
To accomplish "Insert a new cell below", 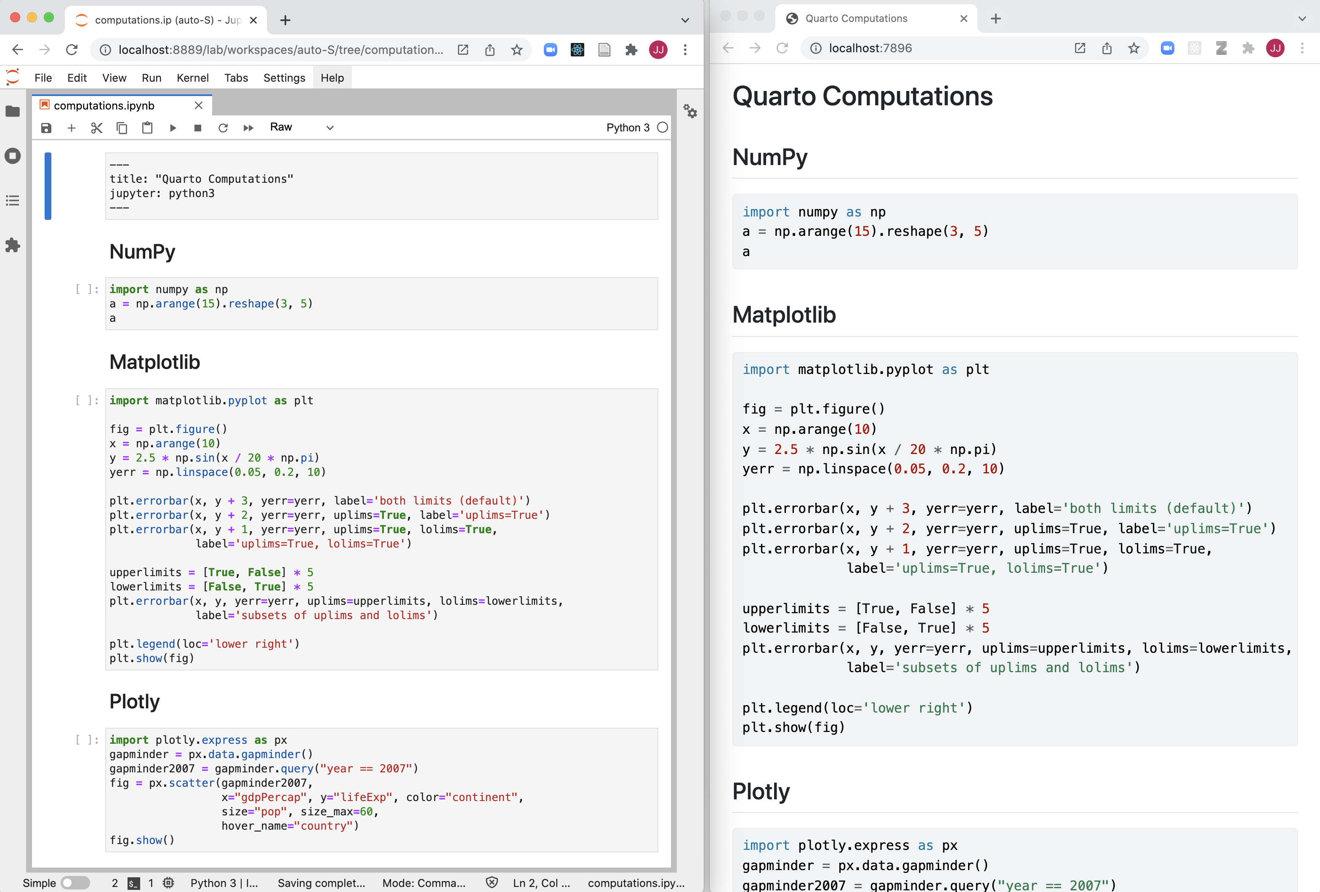I will (x=72, y=128).
